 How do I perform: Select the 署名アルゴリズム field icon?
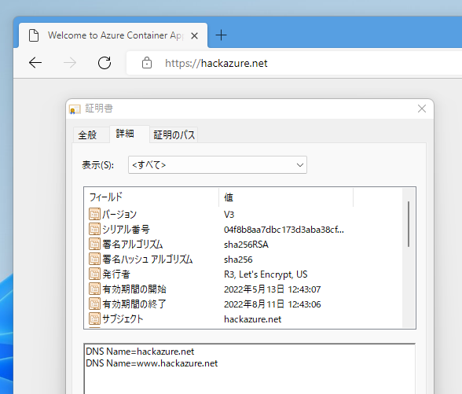[94, 244]
